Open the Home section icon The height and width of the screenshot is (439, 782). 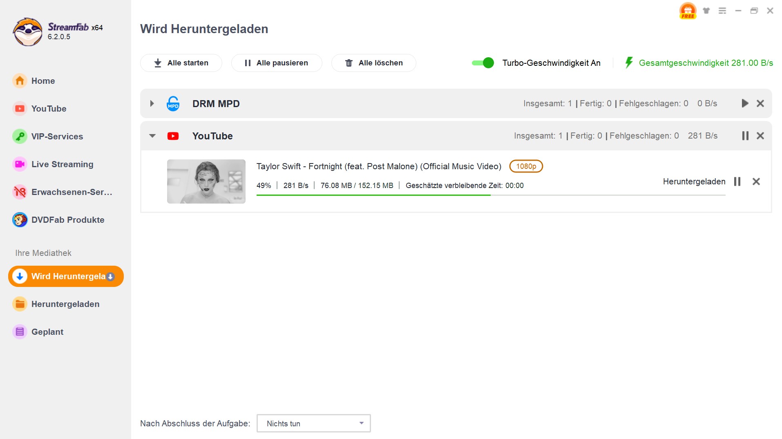pyautogui.click(x=20, y=81)
